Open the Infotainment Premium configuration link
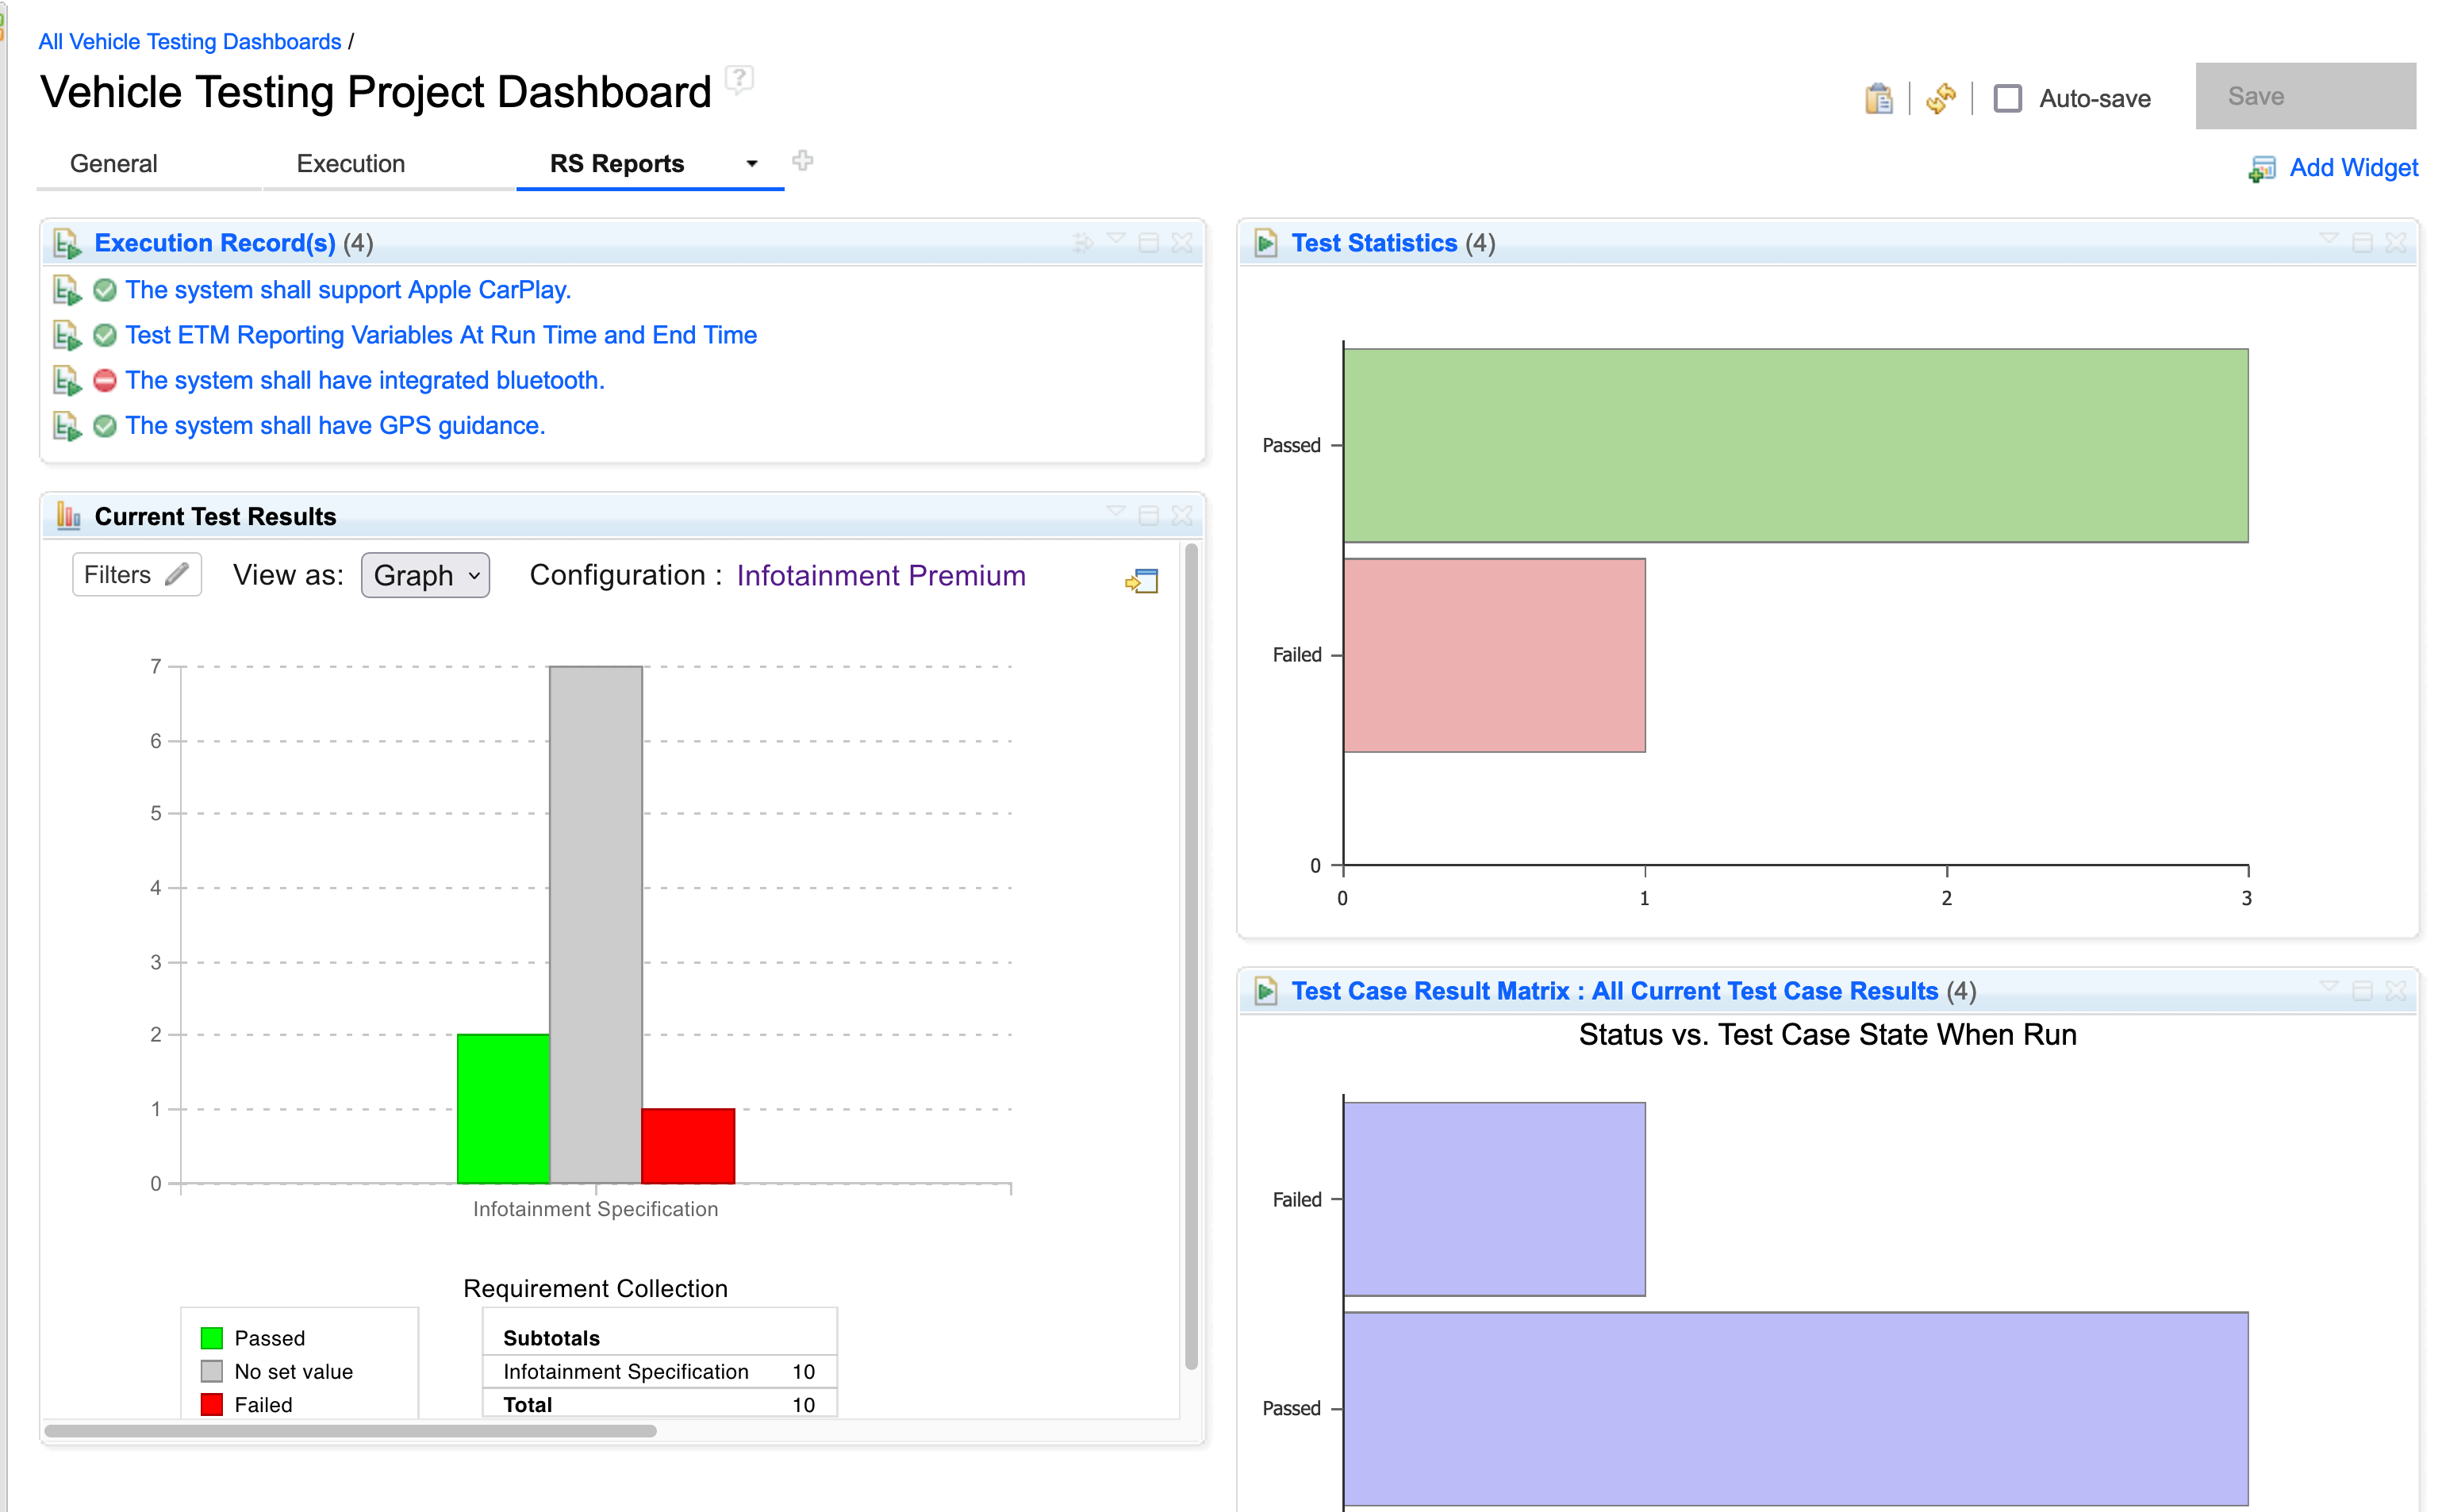This screenshot has height=1512, width=2442. point(880,576)
